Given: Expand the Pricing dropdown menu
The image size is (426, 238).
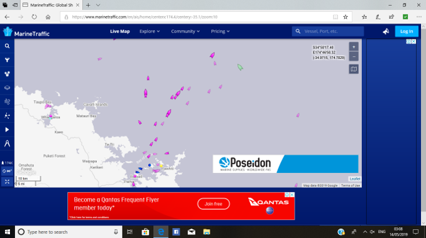Looking at the screenshot, I should (x=220, y=31).
